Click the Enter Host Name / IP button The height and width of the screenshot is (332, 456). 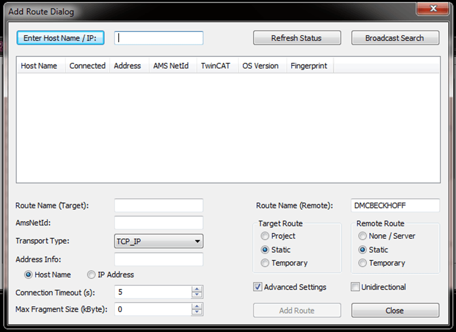click(61, 38)
